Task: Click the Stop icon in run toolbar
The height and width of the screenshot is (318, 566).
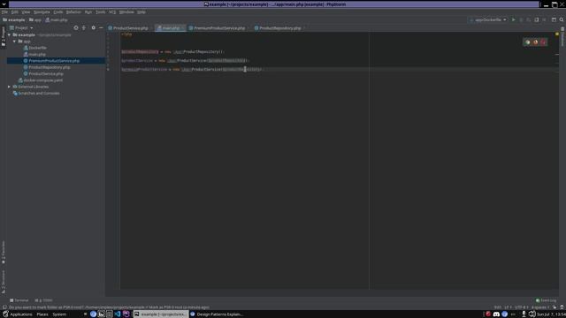Action: (x=544, y=19)
